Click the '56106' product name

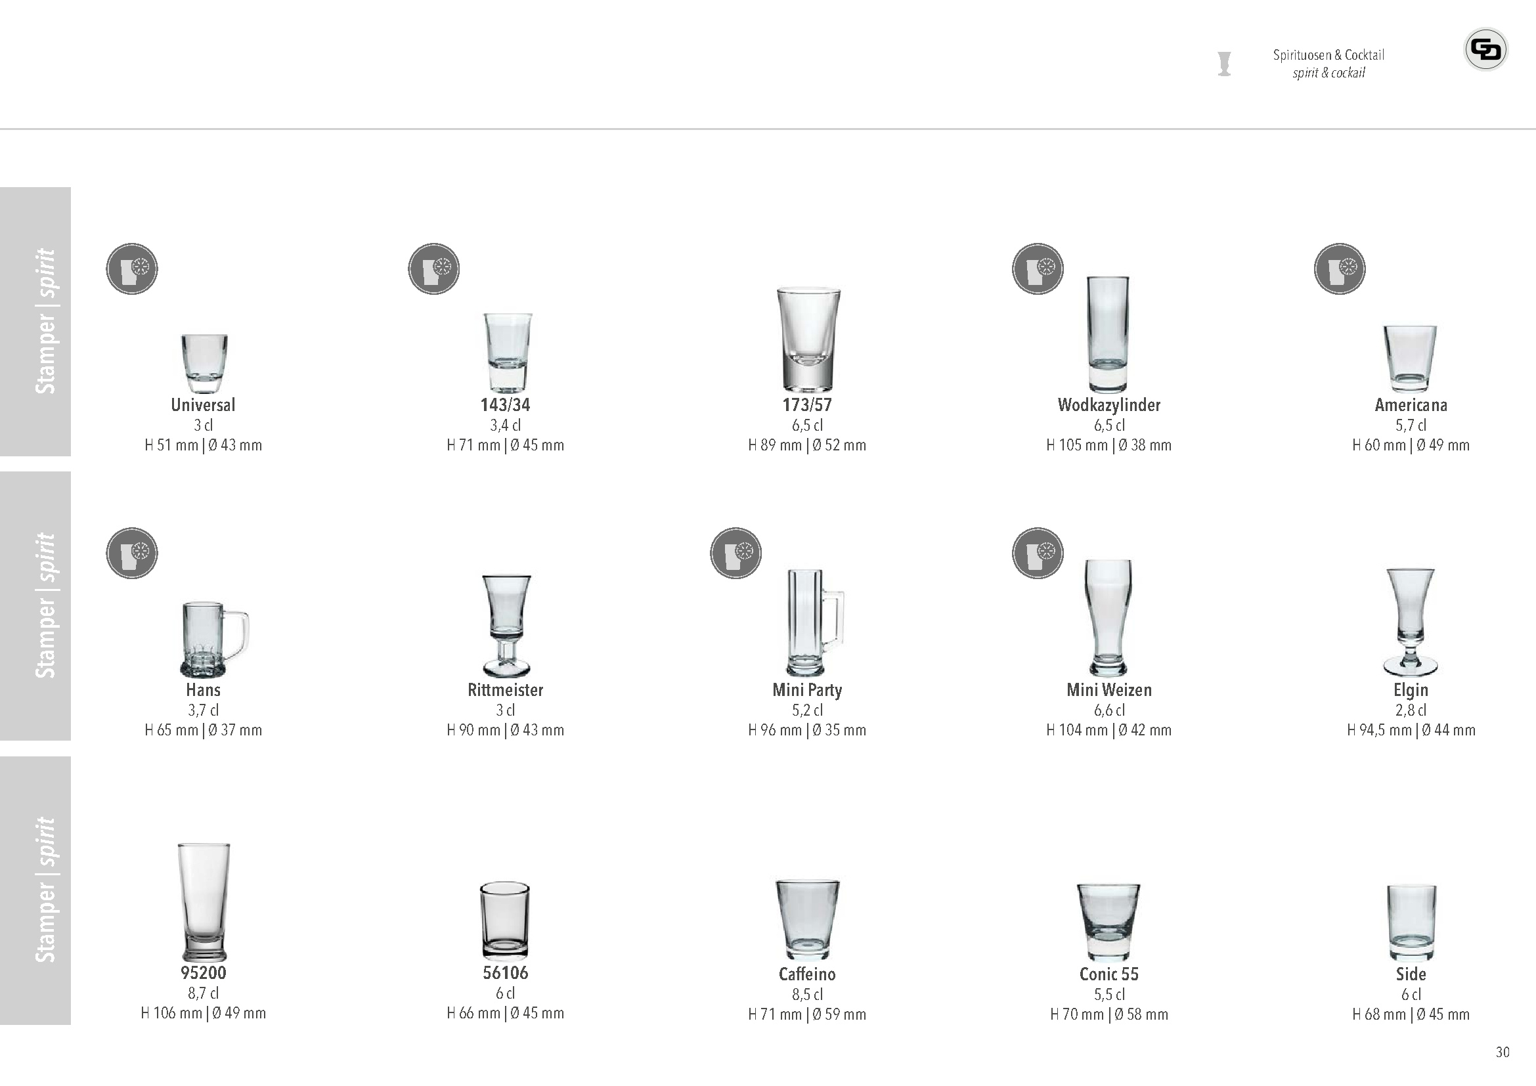click(505, 973)
